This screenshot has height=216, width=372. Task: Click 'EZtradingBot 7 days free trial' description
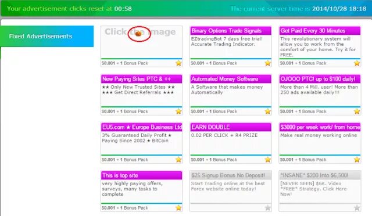point(227,41)
